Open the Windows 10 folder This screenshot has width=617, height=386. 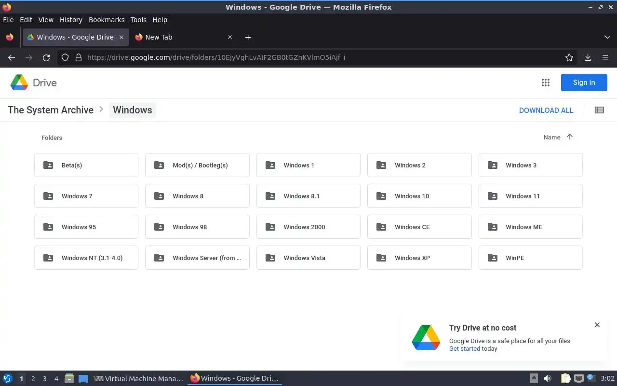pyautogui.click(x=419, y=196)
